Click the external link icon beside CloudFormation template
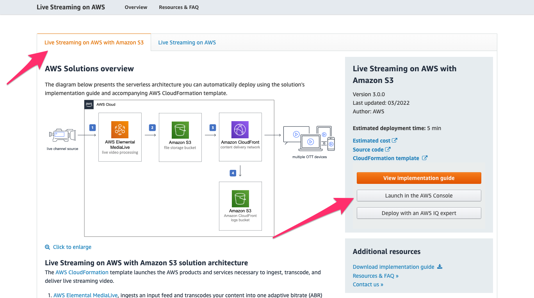 click(425, 158)
